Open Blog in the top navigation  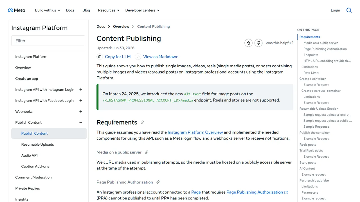[x=86, y=10]
